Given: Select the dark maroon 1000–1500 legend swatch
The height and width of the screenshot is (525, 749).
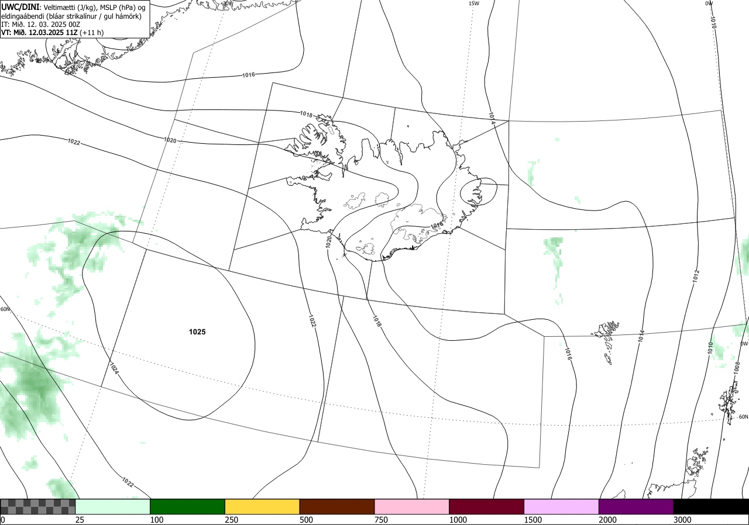Looking at the screenshot, I should [487, 506].
